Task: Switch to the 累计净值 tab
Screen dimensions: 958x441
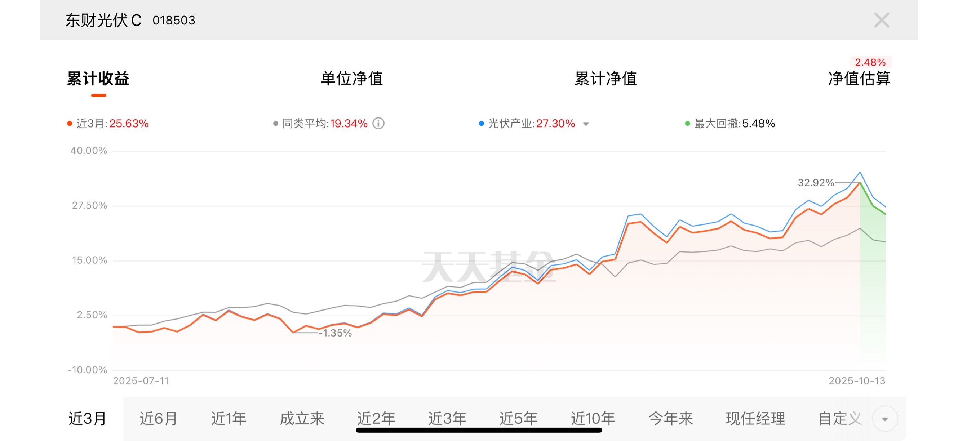Action: pos(605,79)
